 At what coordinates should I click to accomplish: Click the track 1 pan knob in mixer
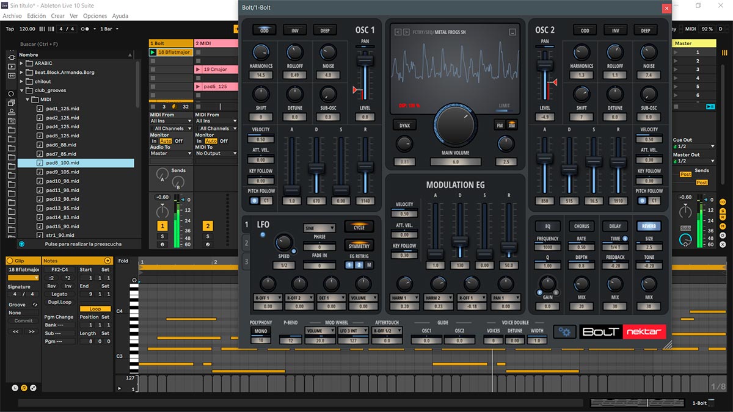[162, 211]
